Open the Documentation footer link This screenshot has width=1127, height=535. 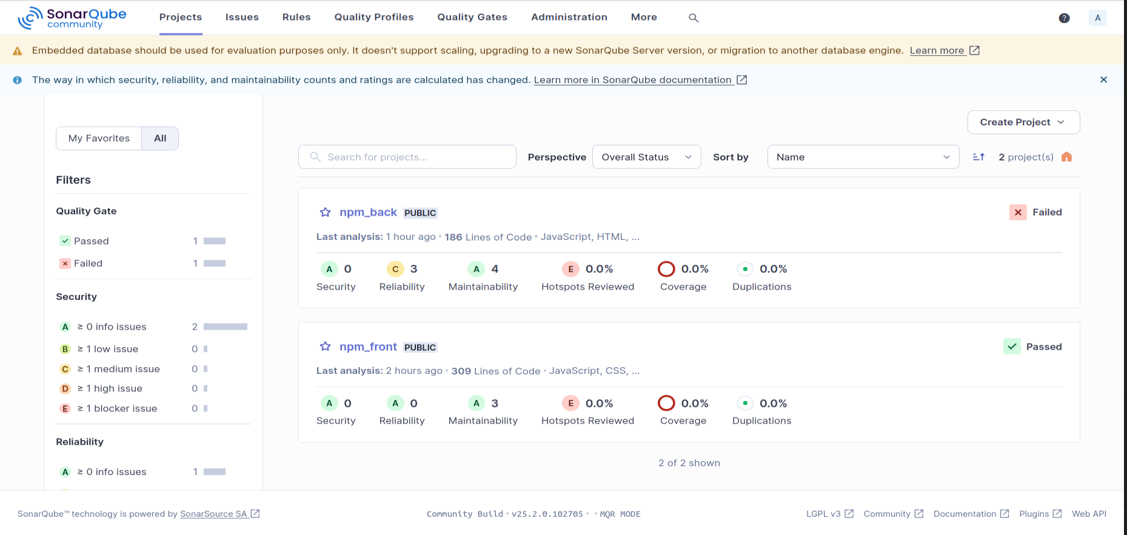(x=971, y=514)
